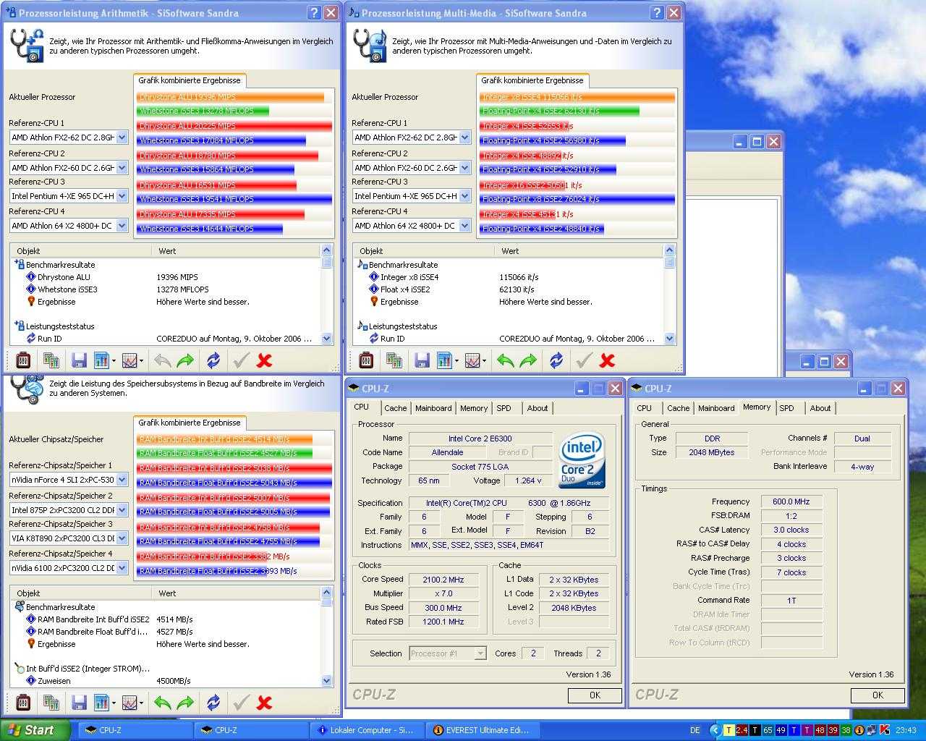The width and height of the screenshot is (926, 741).
Task: Click save disk icon in Arithmetik window toolbar
Action: coord(80,360)
